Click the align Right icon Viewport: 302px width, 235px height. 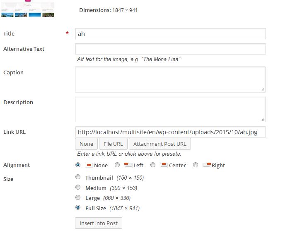click(x=207, y=165)
